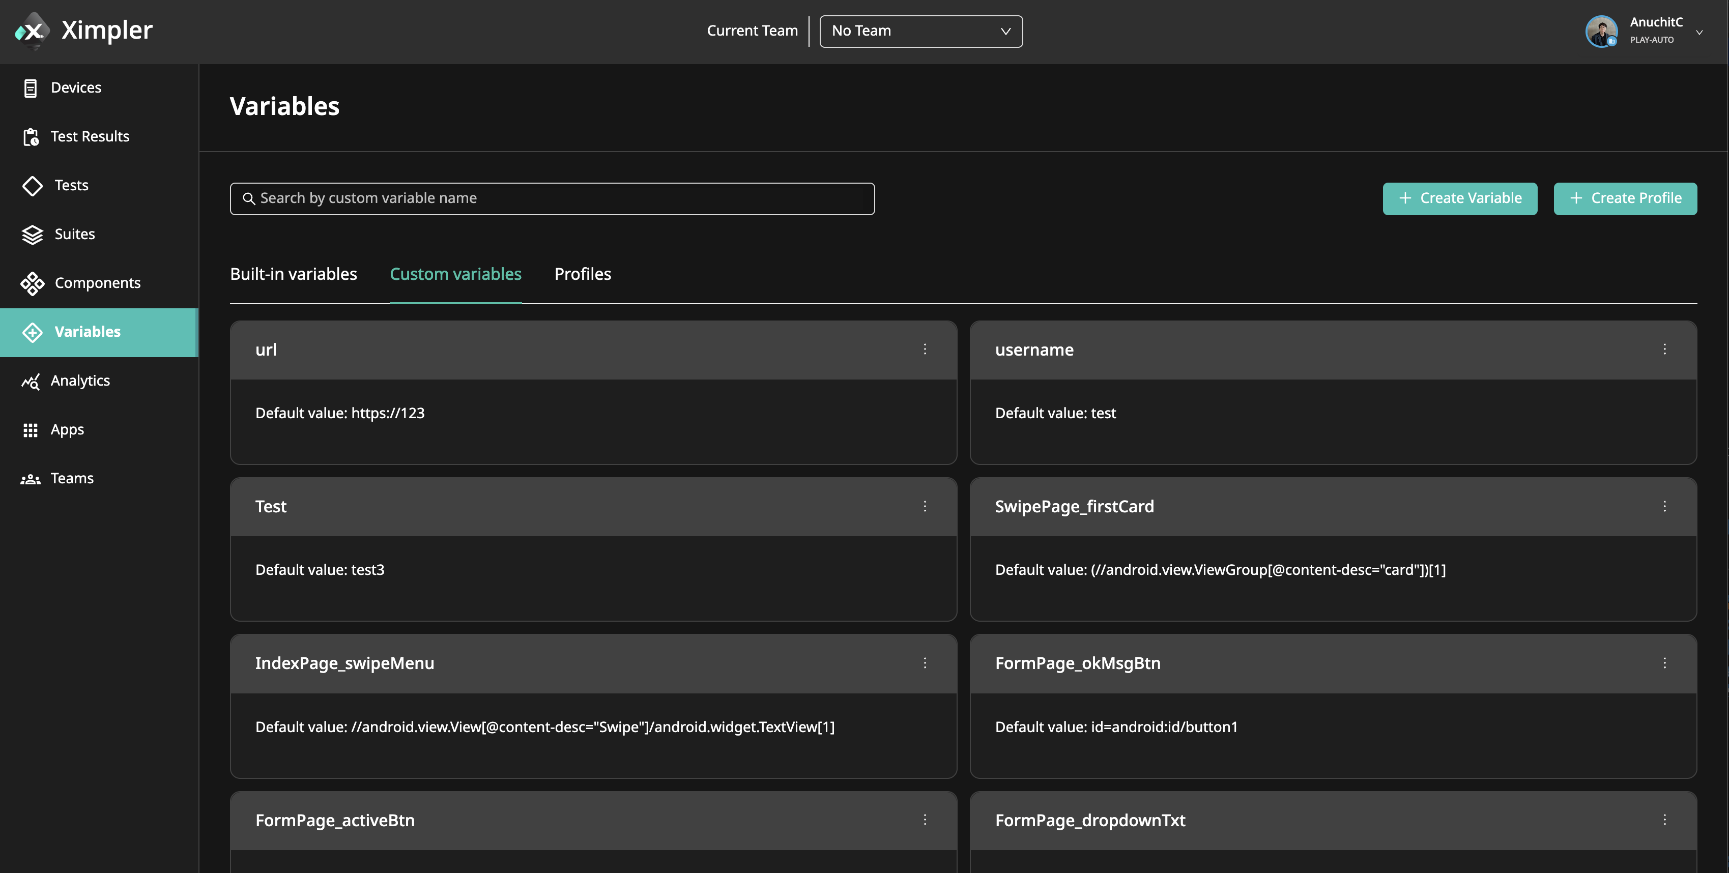Click the Apps grid icon

coord(30,430)
